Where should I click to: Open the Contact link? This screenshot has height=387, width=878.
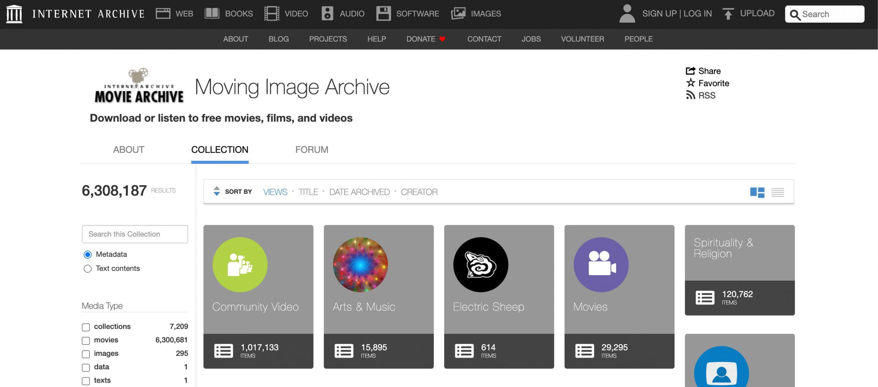point(484,39)
